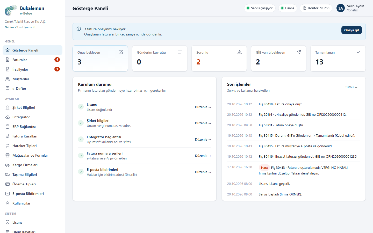This screenshot has height=233, width=373.
Task: Open Gösterge Paneli from sidebar
Action: pyautogui.click(x=32, y=50)
